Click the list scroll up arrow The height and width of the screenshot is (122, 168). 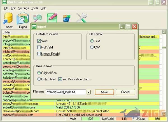(x=164, y=32)
